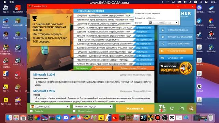This screenshot has height=123, width=219.
Task: Open the 123 (10) desktop shortcut
Action: click(211, 9)
